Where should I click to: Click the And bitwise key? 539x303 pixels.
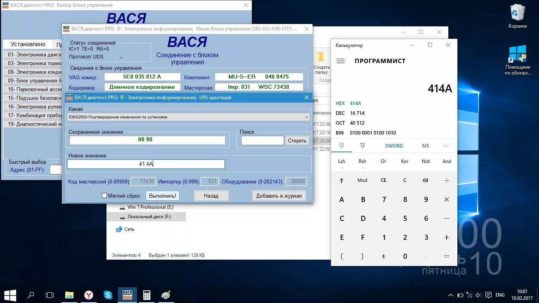click(447, 161)
